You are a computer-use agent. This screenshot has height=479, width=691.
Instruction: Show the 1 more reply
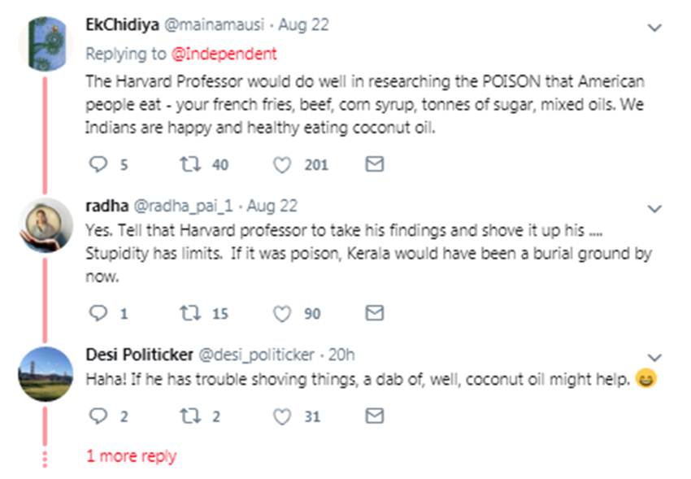pyautogui.click(x=131, y=456)
